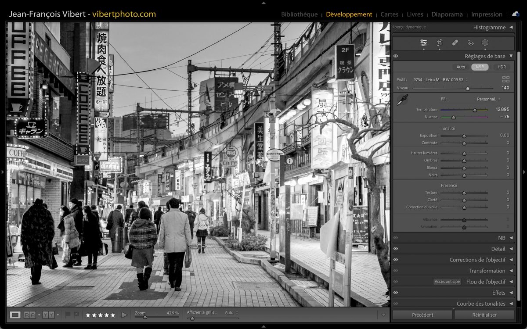The height and width of the screenshot is (329, 527).
Task: Click the Température slider handle
Action: (474, 110)
